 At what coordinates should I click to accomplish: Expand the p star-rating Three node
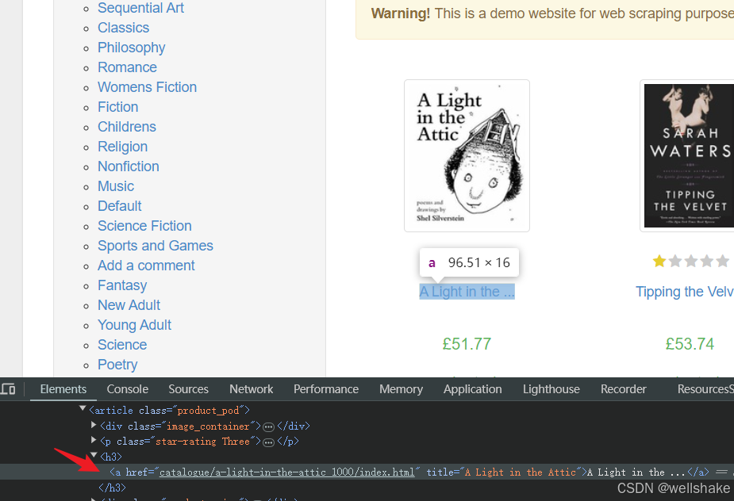tap(94, 440)
